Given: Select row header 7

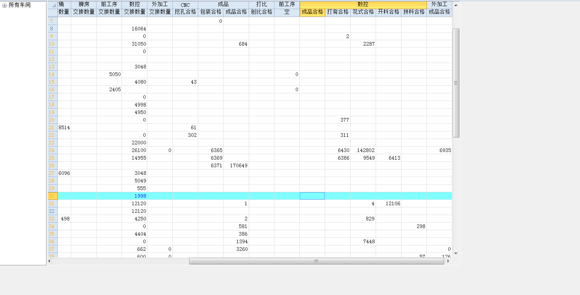Looking at the screenshot, I should 53,21.
